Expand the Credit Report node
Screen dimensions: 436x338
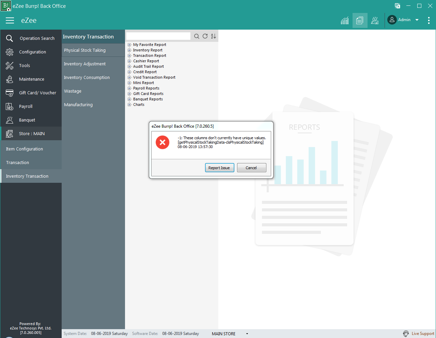click(129, 72)
